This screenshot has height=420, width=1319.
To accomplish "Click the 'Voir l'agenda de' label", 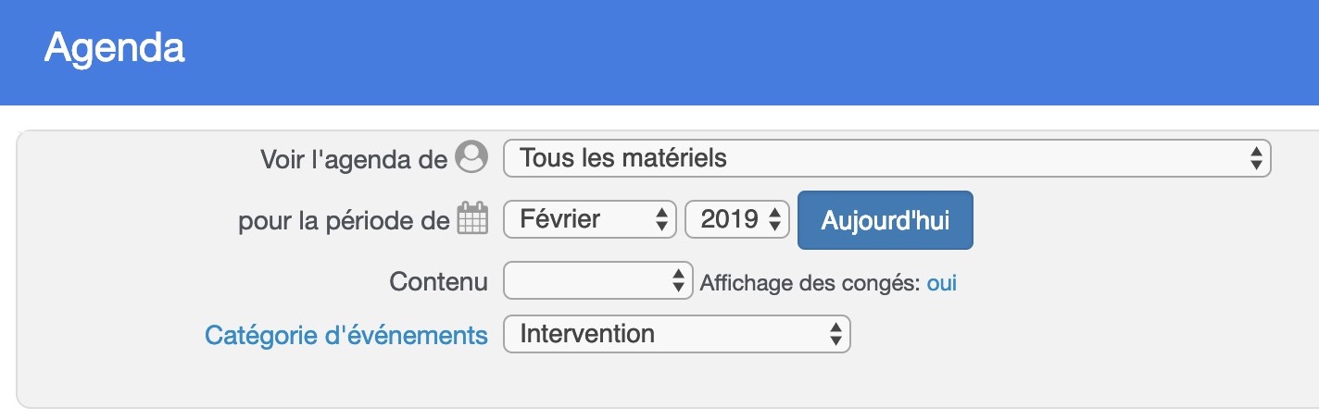I will [x=355, y=159].
